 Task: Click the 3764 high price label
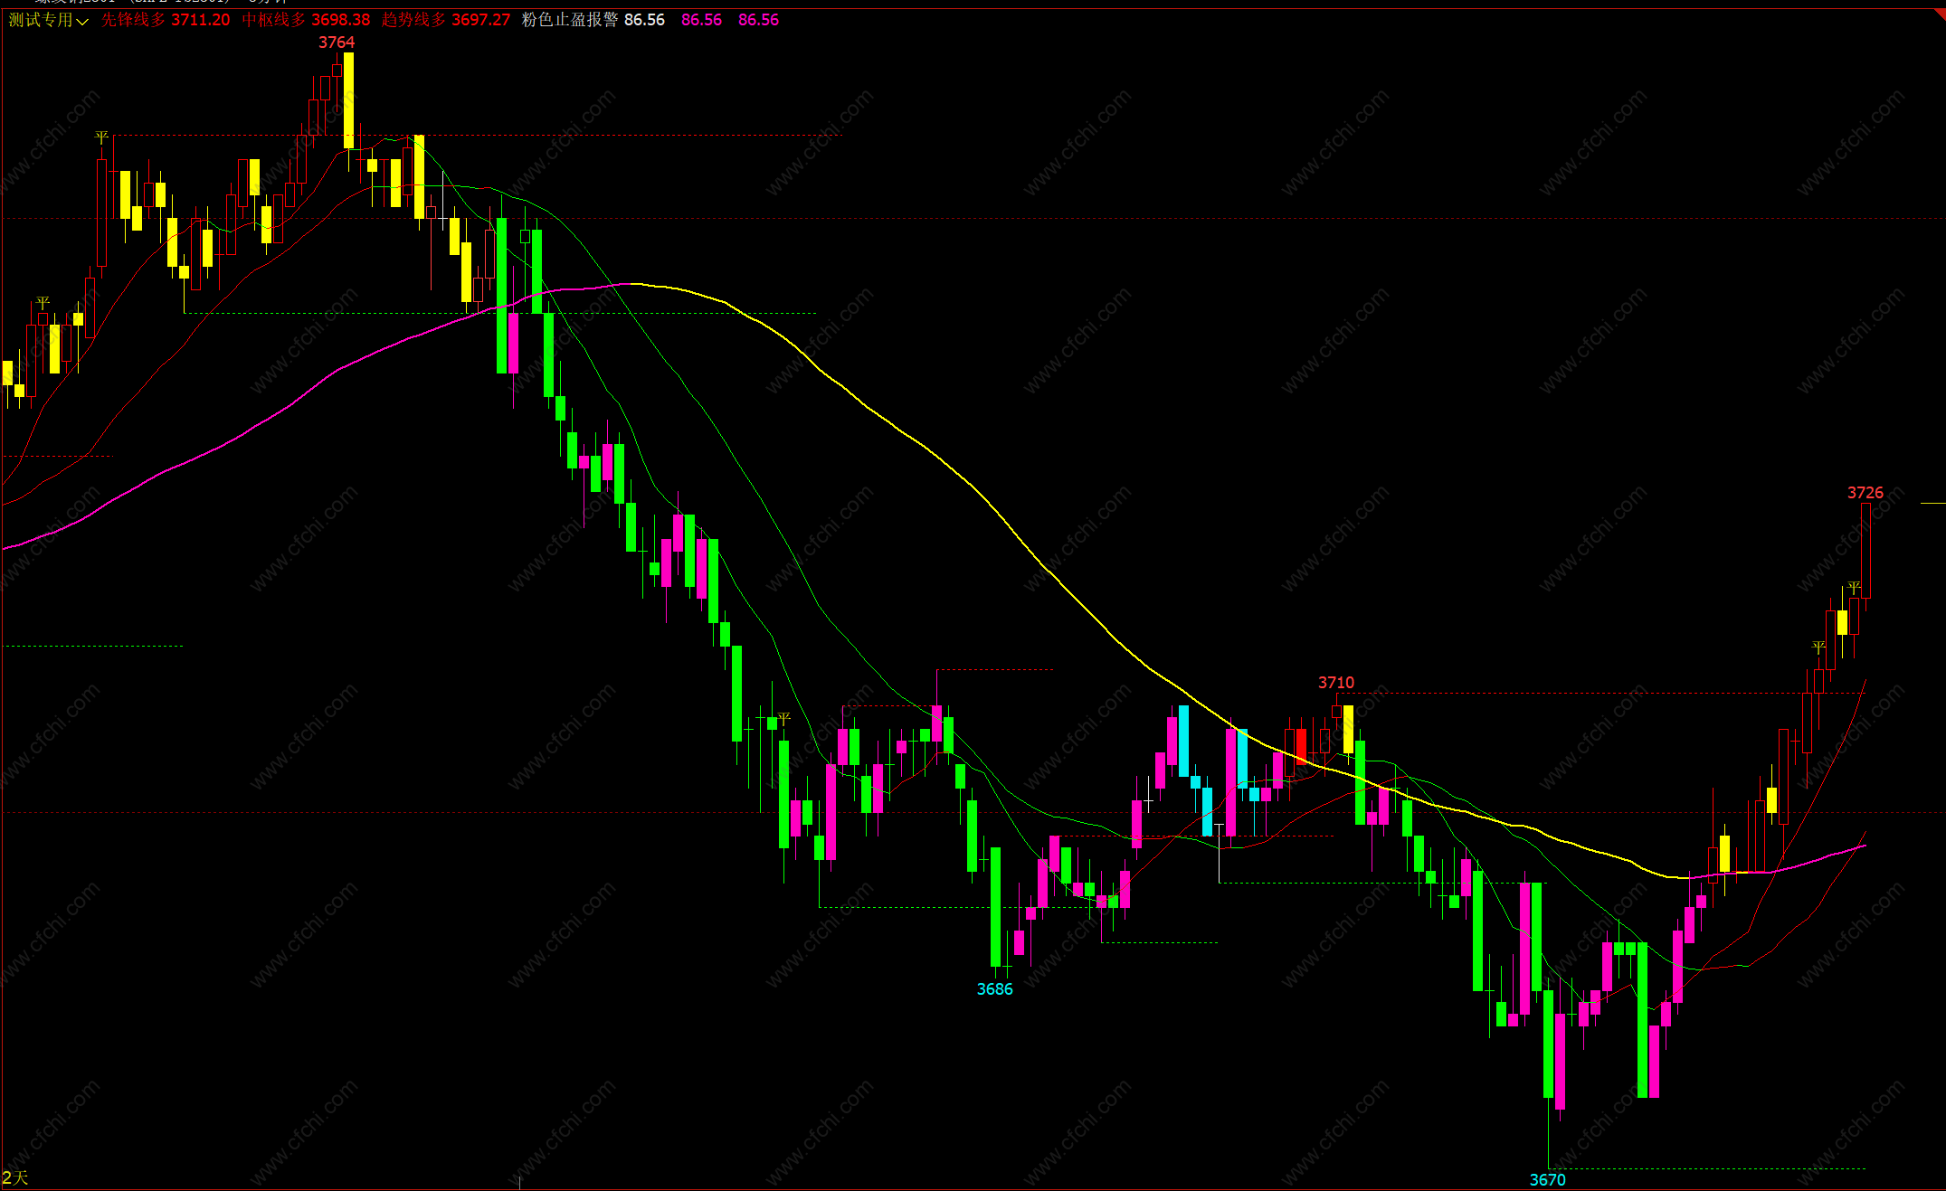(x=337, y=43)
